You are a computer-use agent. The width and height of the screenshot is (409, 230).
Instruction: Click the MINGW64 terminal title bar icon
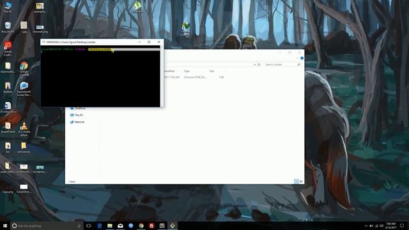[43, 42]
